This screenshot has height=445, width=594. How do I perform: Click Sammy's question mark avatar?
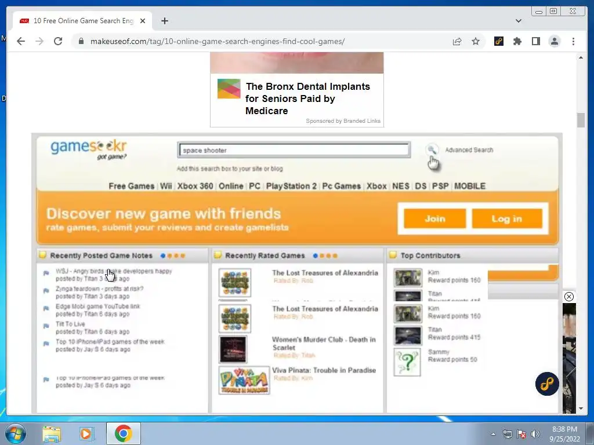click(407, 363)
